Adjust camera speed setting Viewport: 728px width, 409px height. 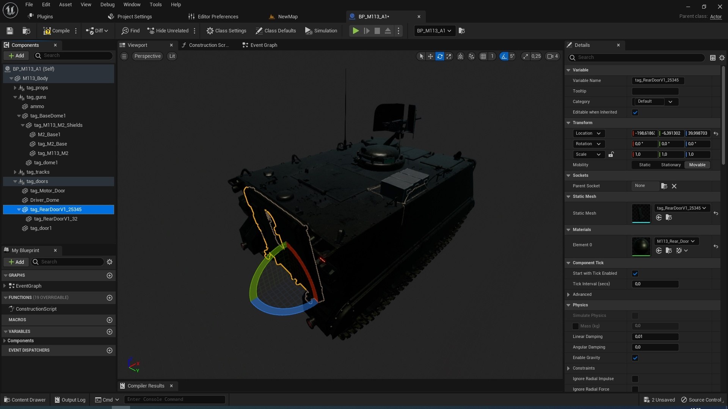pos(552,56)
